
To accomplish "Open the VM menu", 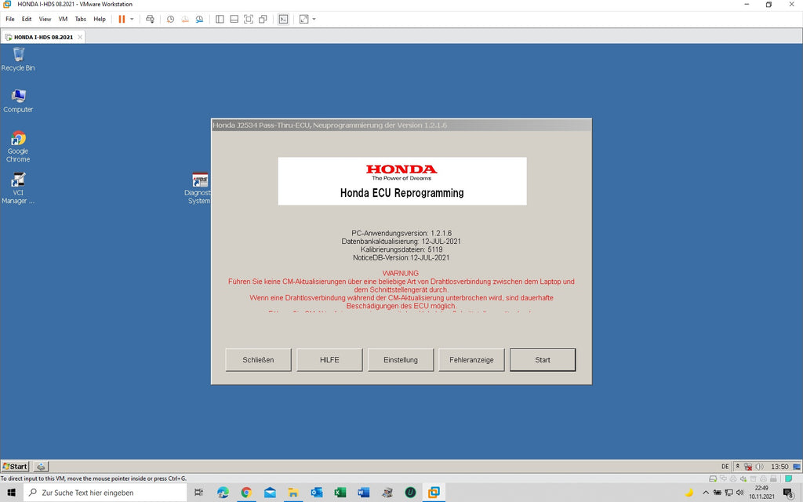I will 63,19.
